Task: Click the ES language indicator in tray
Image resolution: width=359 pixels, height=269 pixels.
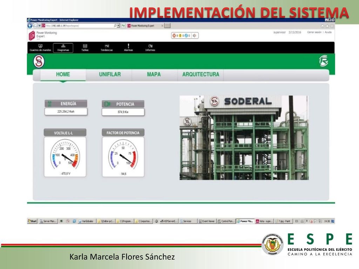Action: [297, 221]
